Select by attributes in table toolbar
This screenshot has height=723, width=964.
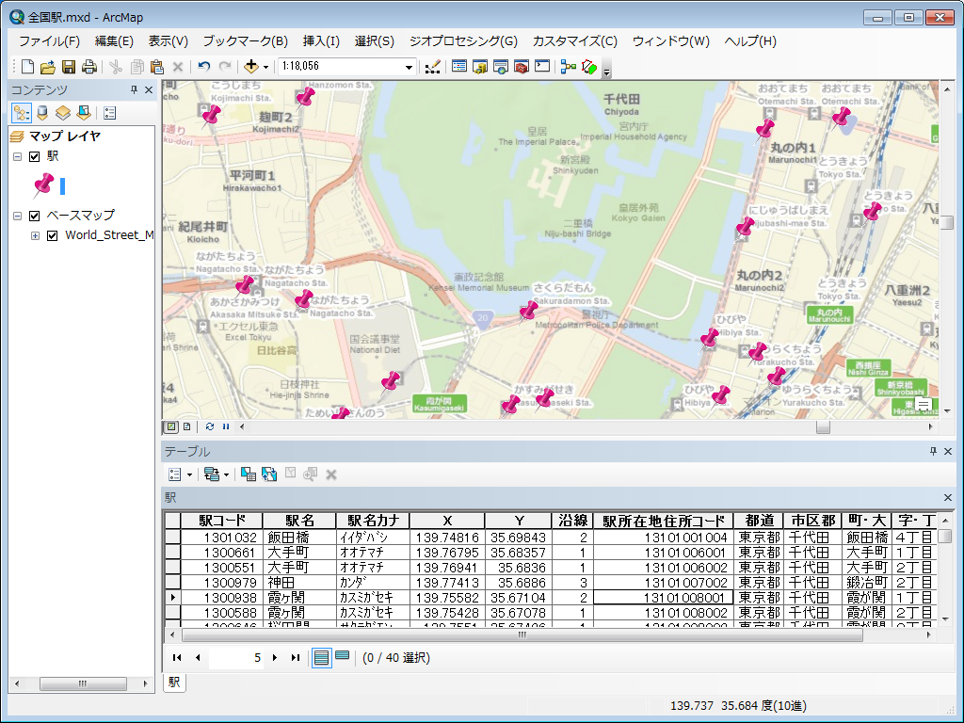(x=249, y=474)
